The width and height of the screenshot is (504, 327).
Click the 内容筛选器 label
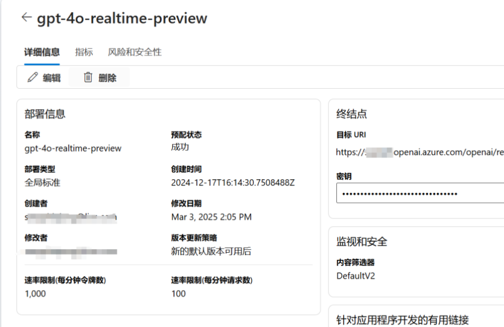356,262
